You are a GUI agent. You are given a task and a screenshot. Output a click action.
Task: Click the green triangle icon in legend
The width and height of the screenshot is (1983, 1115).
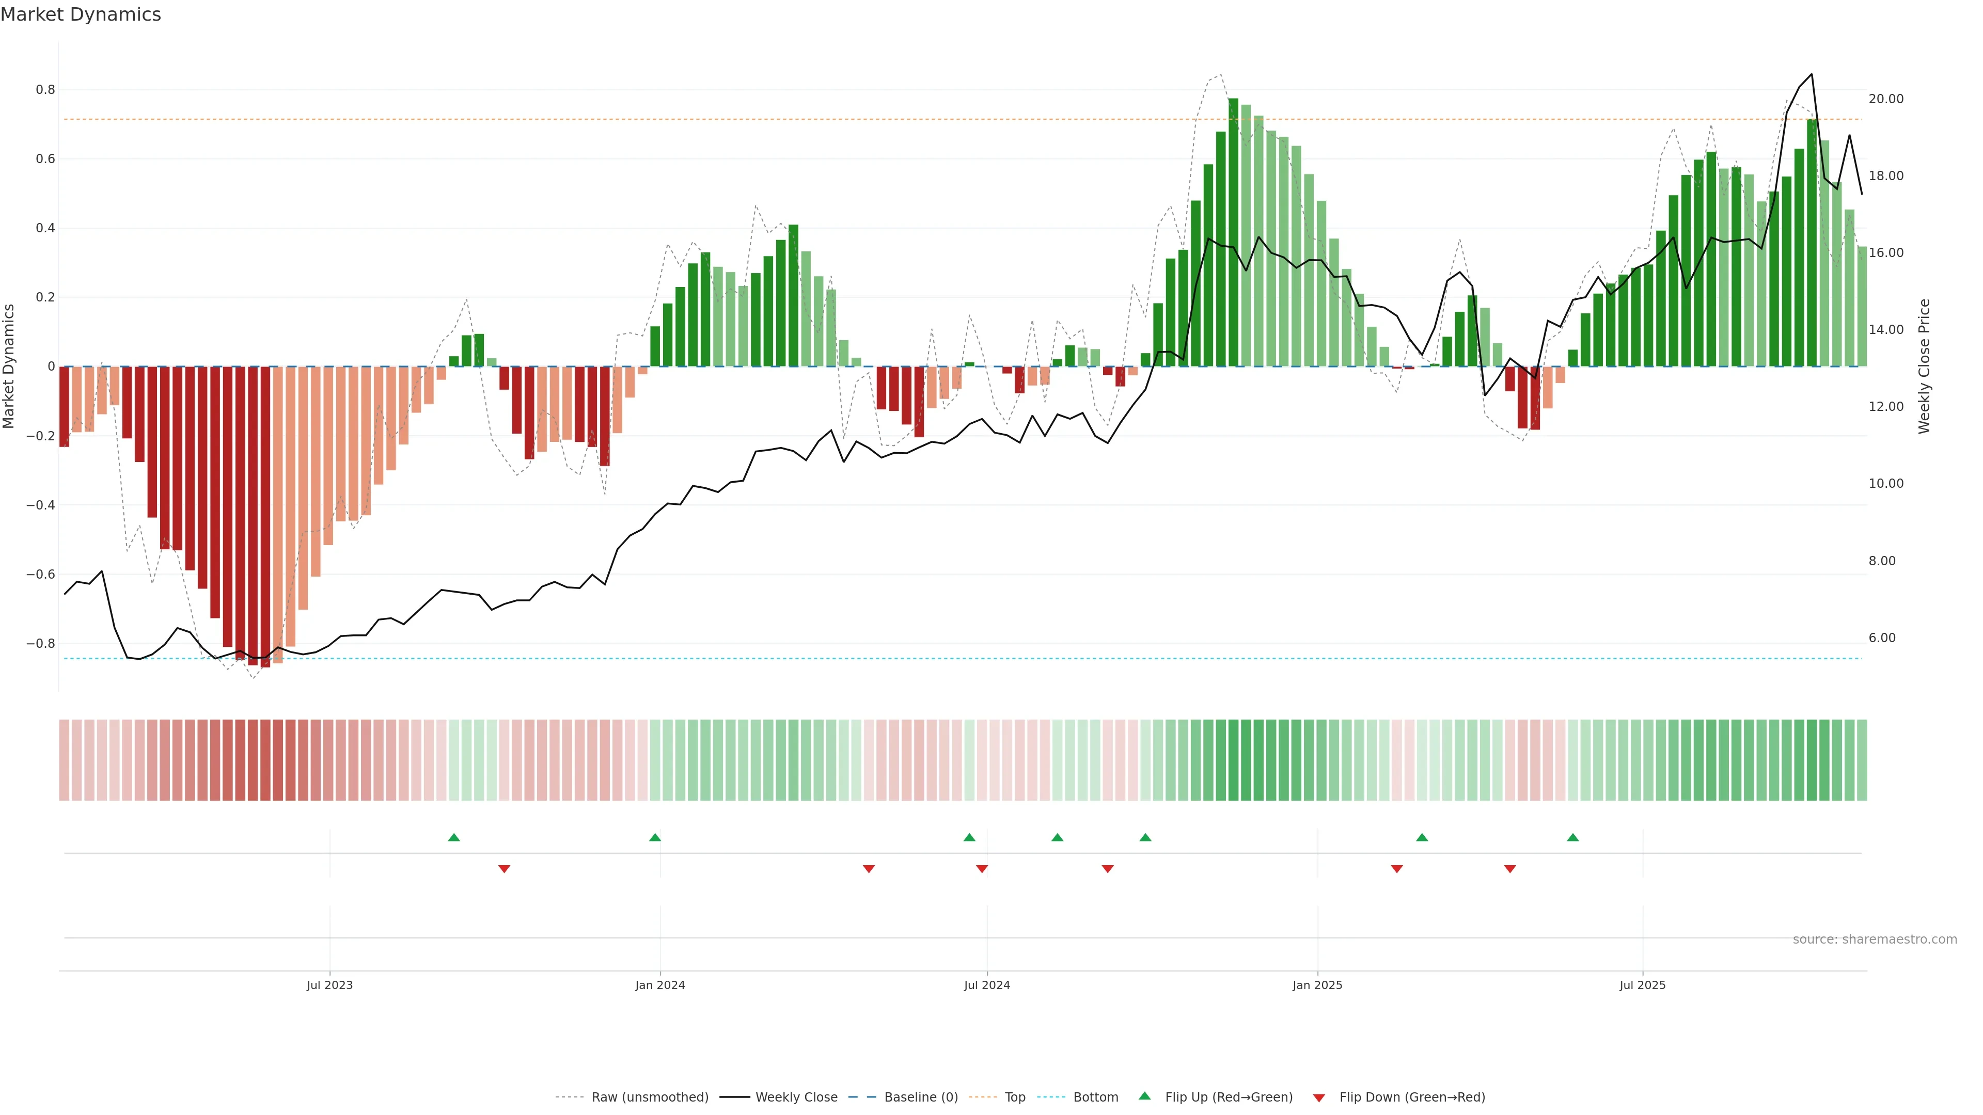[1145, 1096]
